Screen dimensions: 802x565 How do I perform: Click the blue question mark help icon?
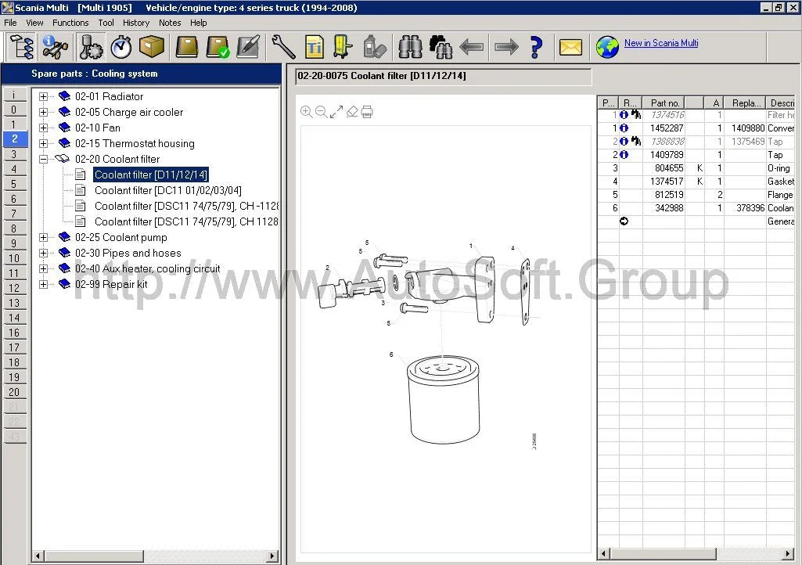pos(536,47)
